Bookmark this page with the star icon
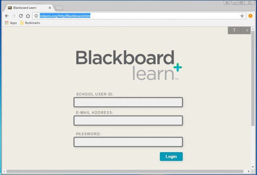This screenshot has height=175, width=257. pyautogui.click(x=242, y=16)
